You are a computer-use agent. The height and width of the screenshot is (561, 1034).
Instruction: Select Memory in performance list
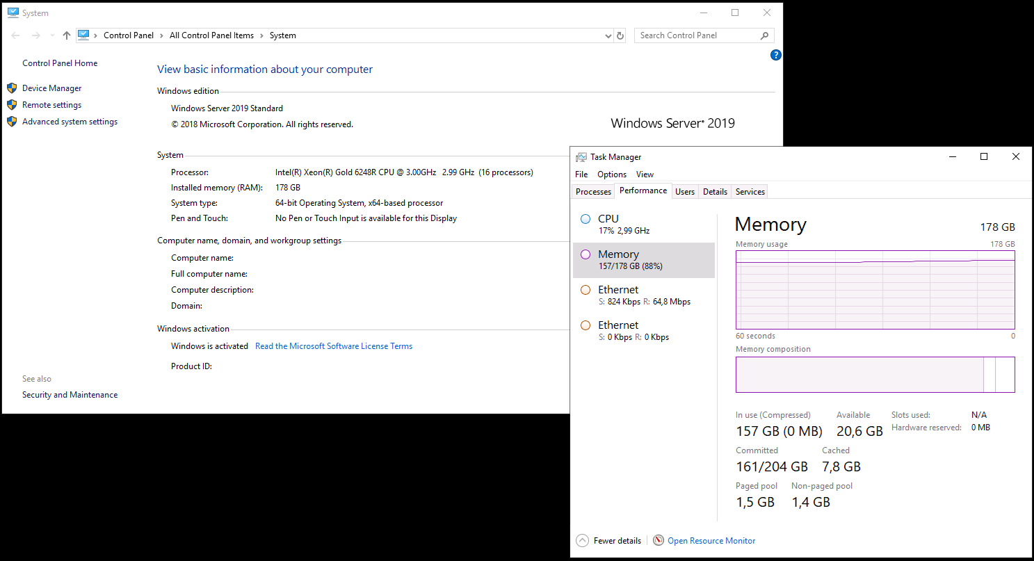click(644, 260)
